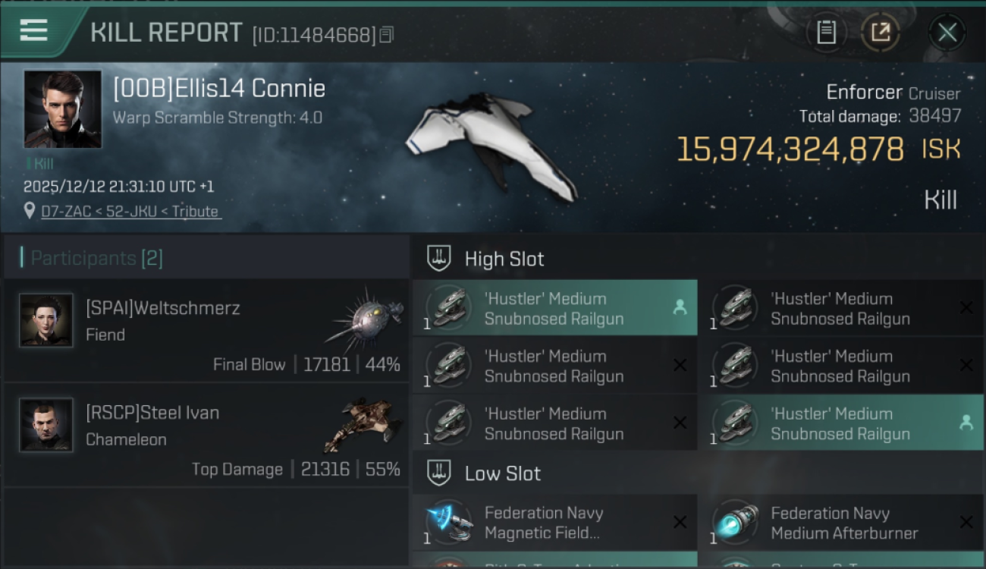The width and height of the screenshot is (986, 569).
Task: Click the Steel Ivan participant row
Action: (x=206, y=435)
